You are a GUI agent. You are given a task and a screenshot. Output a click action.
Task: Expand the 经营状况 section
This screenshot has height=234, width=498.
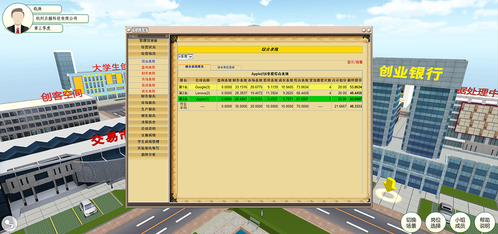pyautogui.click(x=148, y=47)
